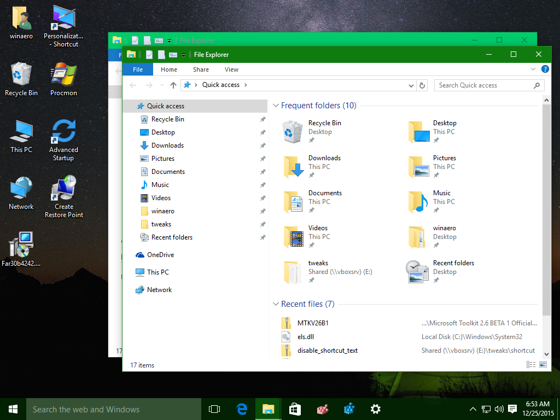This screenshot has height=420, width=560.
Task: Switch to large thumbnails view in status bar
Action: 542,364
